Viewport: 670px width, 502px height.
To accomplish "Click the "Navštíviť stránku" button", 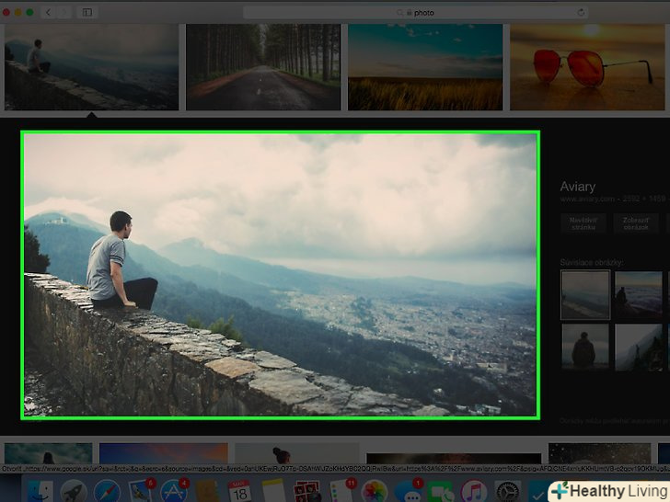I will tap(583, 223).
